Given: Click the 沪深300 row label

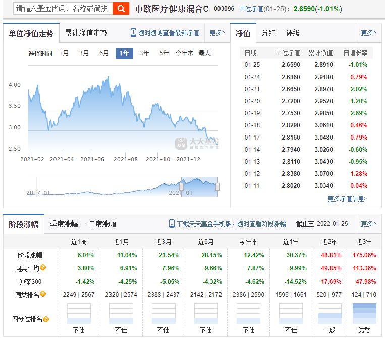Looking at the screenshot, I should click(x=30, y=282).
